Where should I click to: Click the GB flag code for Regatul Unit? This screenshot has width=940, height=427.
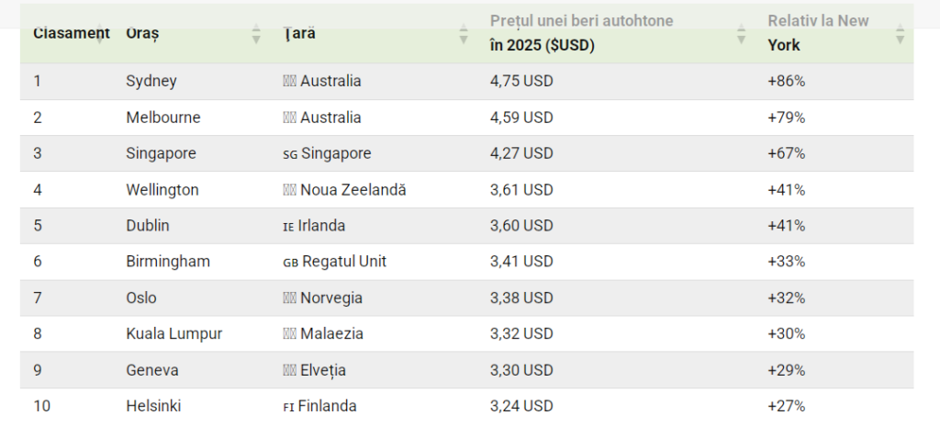pos(290,262)
